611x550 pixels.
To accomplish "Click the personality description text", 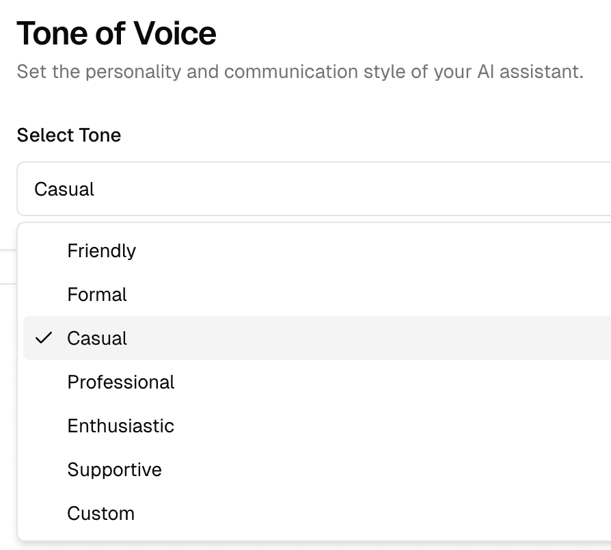I will pyautogui.click(x=301, y=71).
